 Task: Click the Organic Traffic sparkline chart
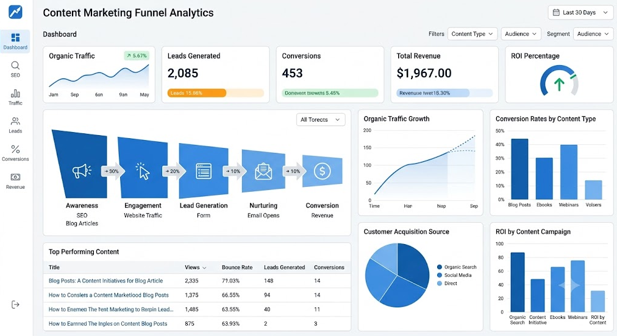pos(99,76)
